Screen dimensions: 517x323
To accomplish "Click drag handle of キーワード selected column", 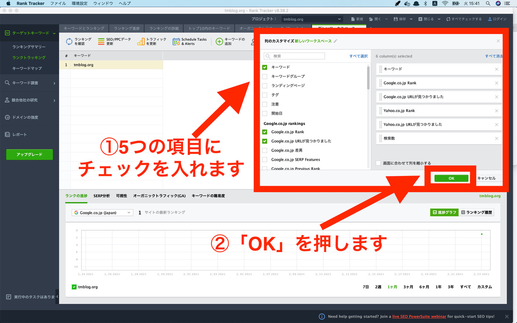I will pyautogui.click(x=380, y=69).
